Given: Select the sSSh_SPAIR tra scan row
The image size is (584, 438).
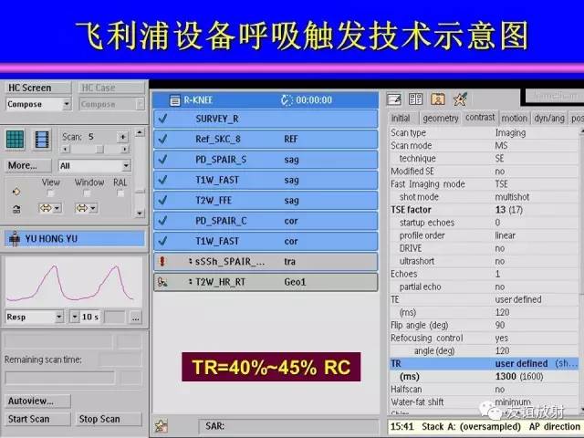Looking at the screenshot, I should [266, 262].
